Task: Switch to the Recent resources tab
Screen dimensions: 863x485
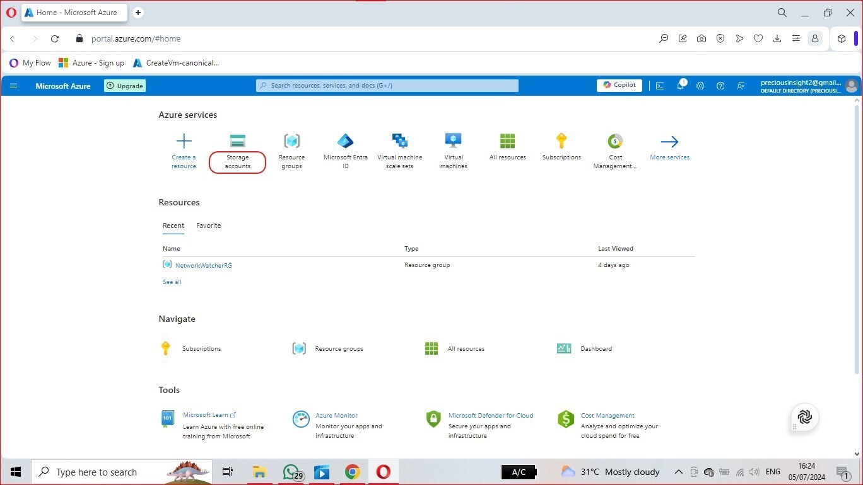Action: (173, 225)
